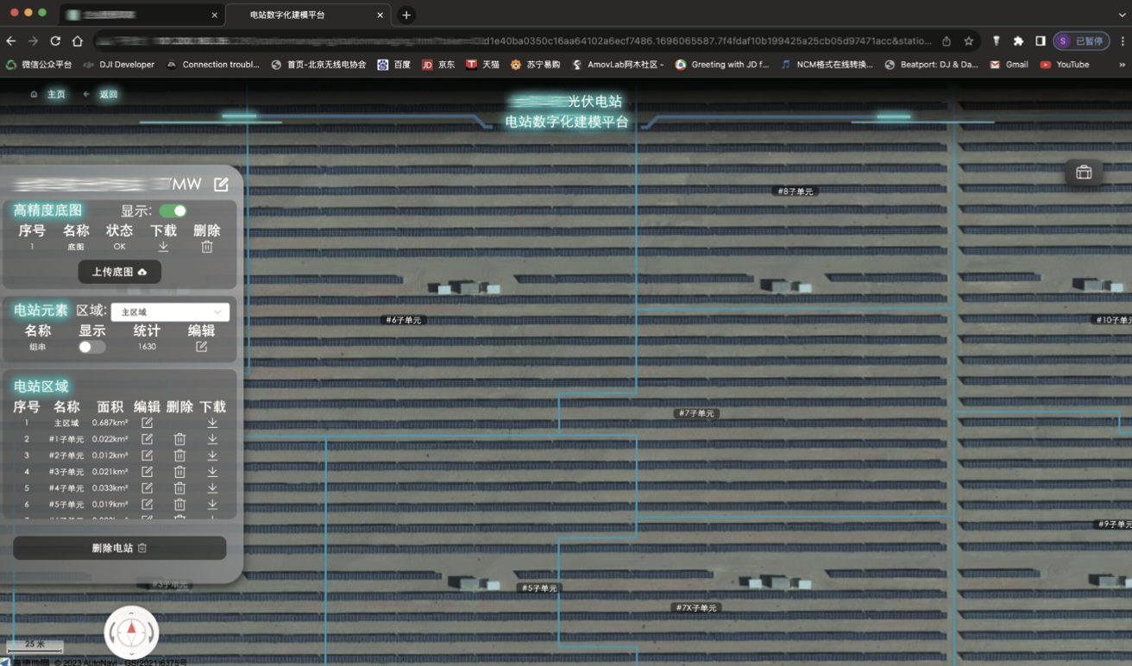Open the 天猫 bookmark
The image size is (1132, 666).
pyautogui.click(x=483, y=65)
